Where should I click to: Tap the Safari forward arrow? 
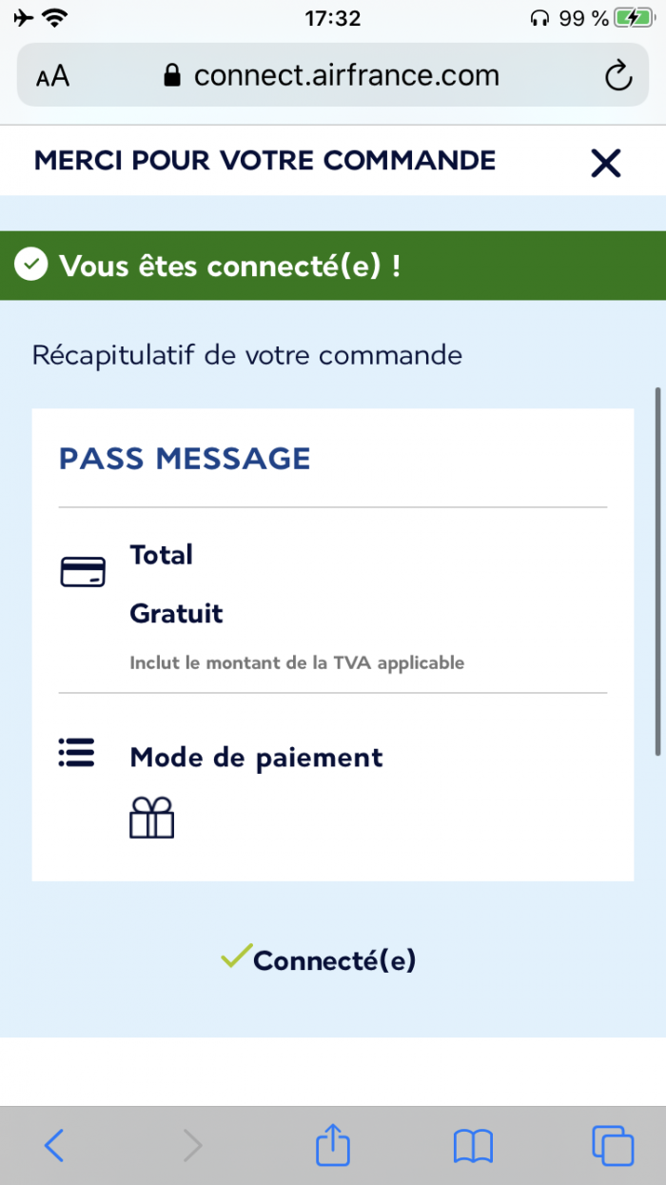pyautogui.click(x=192, y=1145)
